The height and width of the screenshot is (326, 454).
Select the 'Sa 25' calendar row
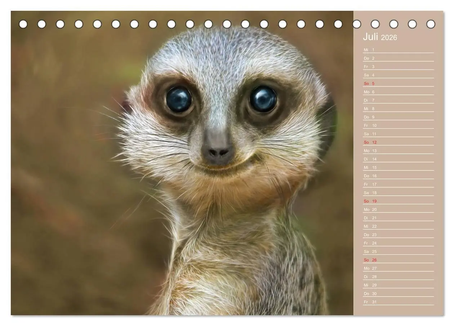click(398, 251)
